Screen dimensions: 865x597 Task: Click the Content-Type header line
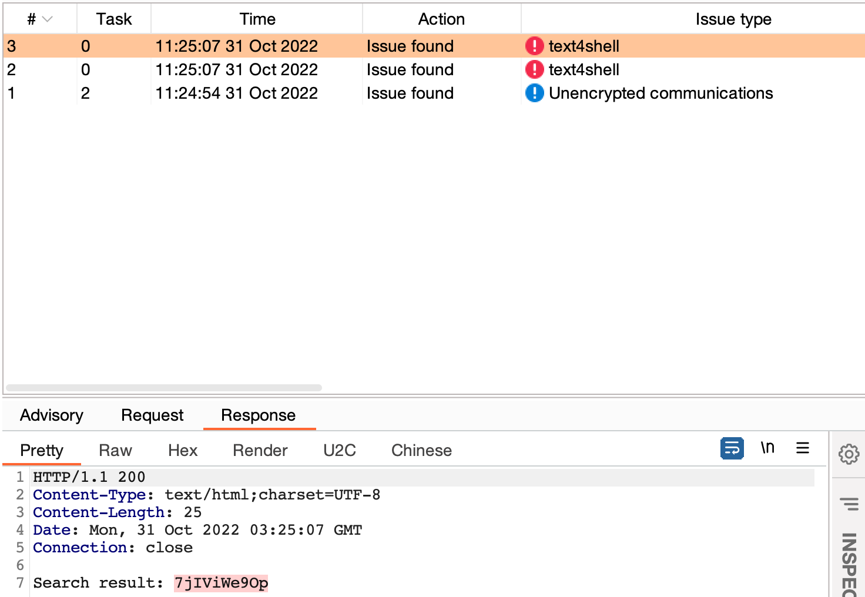tap(207, 495)
